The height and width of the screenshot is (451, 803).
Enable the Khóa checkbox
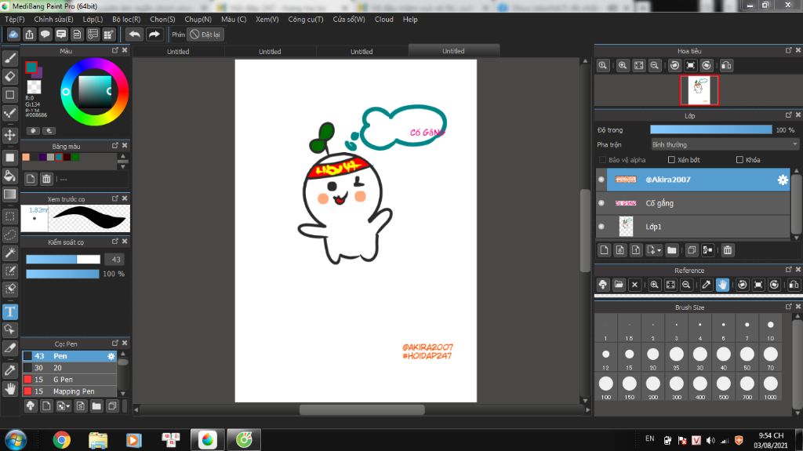739,160
